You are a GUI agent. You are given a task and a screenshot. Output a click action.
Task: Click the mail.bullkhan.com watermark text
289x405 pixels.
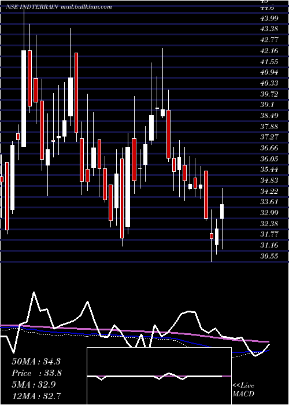(x=87, y=7)
